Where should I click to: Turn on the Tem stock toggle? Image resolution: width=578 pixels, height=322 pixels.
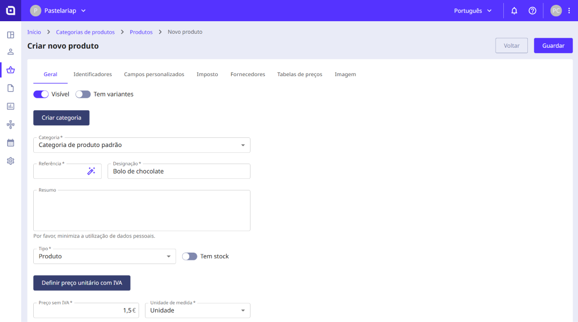190,256
